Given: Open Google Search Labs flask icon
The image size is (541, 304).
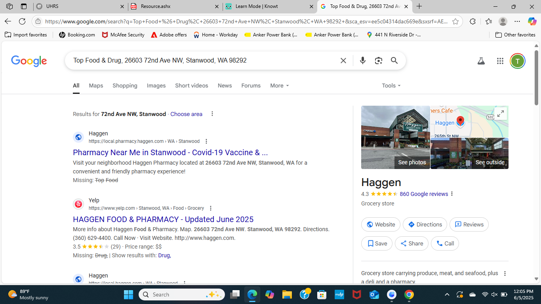Looking at the screenshot, I should [481, 61].
